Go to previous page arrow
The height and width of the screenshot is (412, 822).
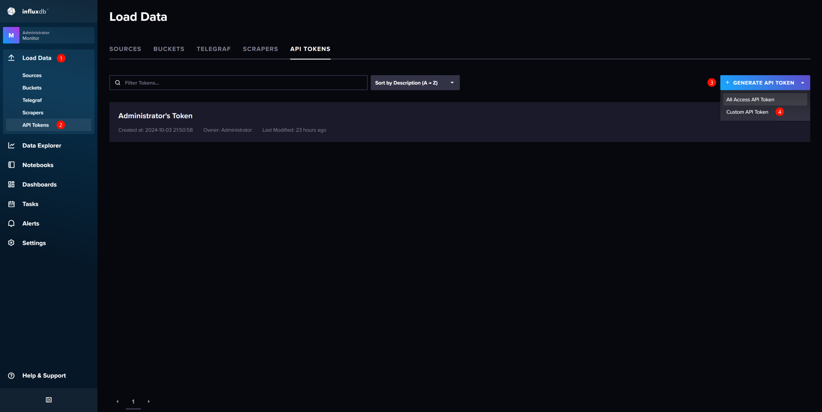[118, 401]
